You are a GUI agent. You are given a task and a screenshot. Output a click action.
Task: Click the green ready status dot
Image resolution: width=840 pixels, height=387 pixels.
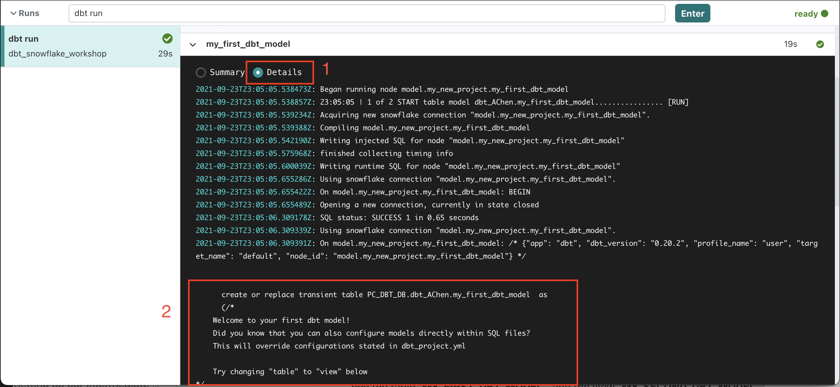pos(825,13)
